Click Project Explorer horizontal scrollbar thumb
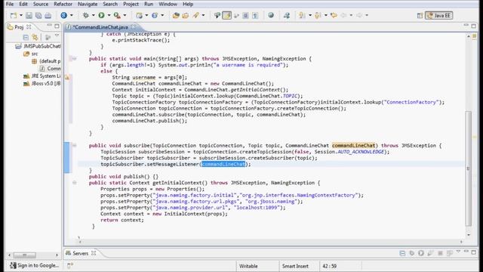 tap(24, 255)
